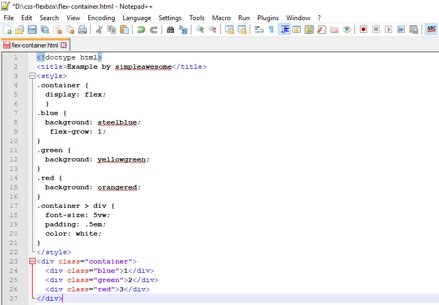Open the Search menu
Image resolution: width=439 pixels, height=305 pixels.
point(49,18)
